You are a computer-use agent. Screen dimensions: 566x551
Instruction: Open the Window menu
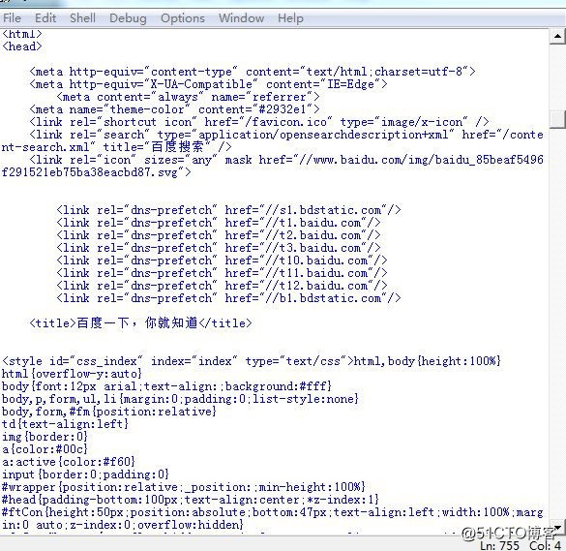tap(241, 18)
